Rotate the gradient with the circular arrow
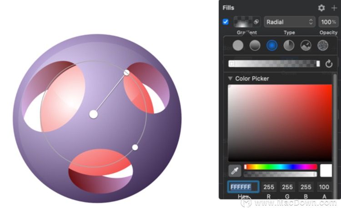Viewport: 341px width, 210px height. coord(329,64)
